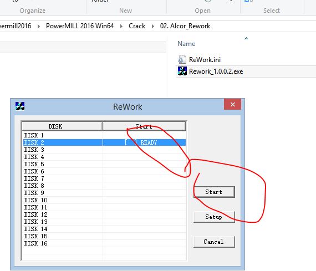Select the DISK 3 row
Image resolution: width=316 pixels, height=271 pixels.
point(104,150)
